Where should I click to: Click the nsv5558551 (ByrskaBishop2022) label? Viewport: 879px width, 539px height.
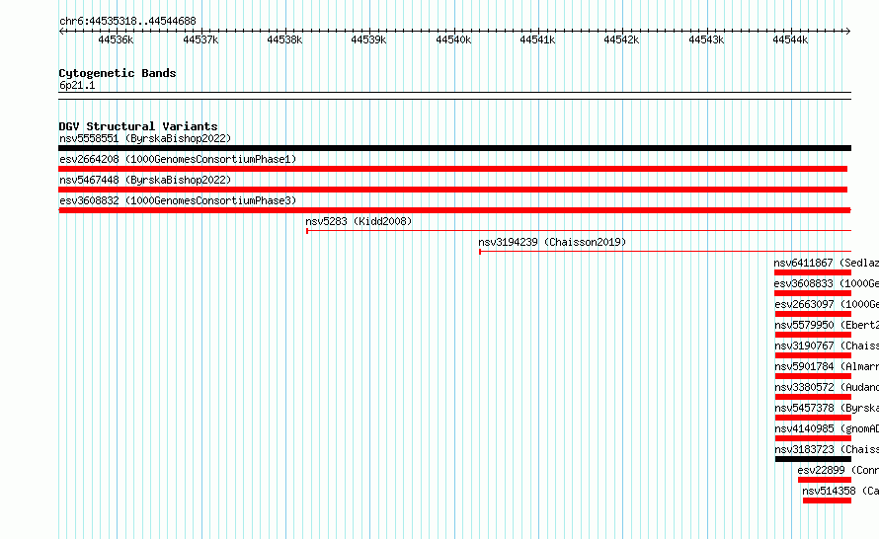pos(145,138)
